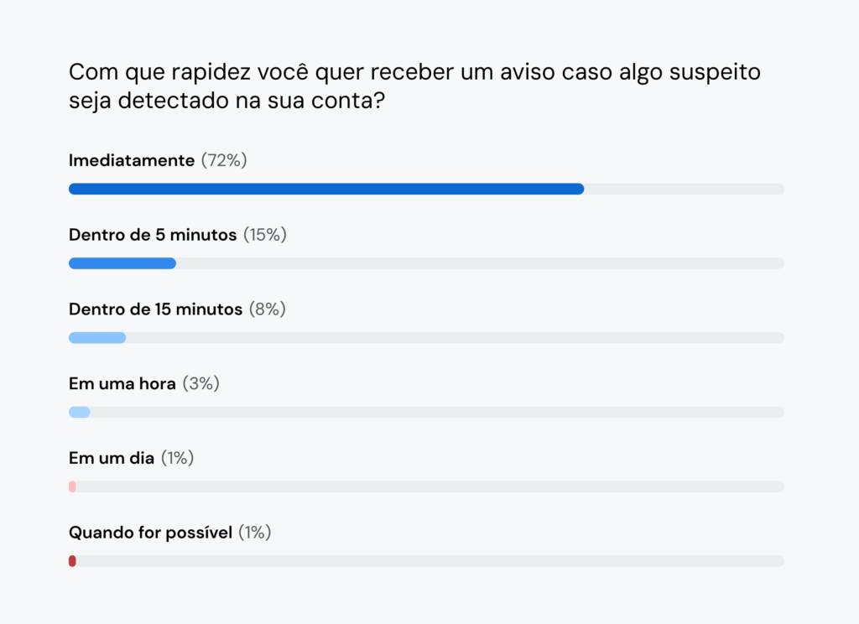Click the pale blue Em uma hora bar fill

(80, 412)
